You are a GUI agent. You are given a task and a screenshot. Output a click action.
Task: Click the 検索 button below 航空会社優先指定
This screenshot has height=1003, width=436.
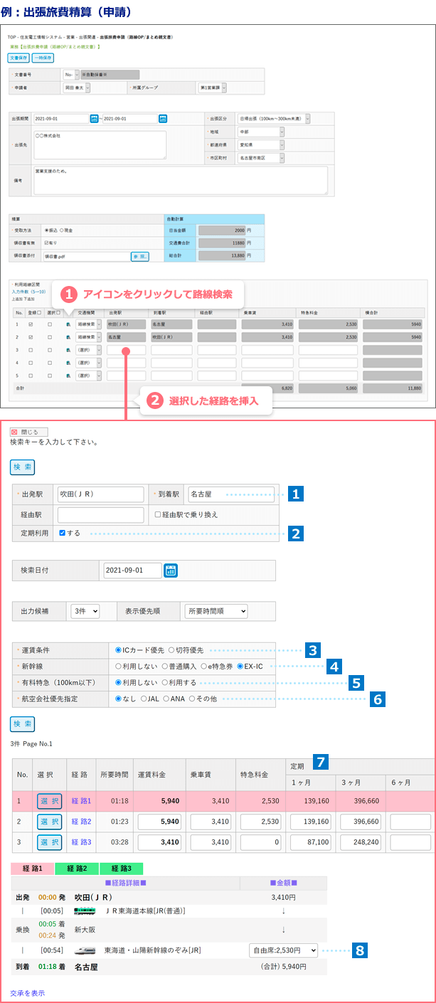[22, 723]
